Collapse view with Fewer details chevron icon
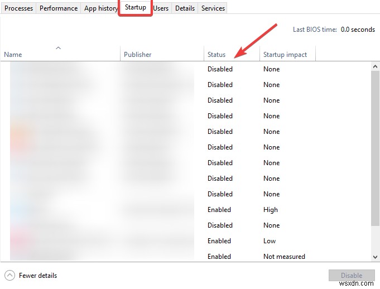Screen dimensions: 380x289 [9, 275]
